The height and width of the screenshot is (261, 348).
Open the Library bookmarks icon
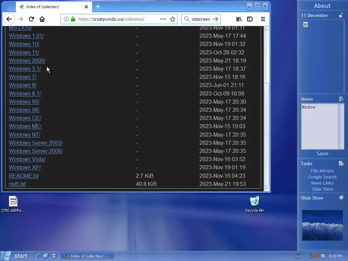pos(239,19)
